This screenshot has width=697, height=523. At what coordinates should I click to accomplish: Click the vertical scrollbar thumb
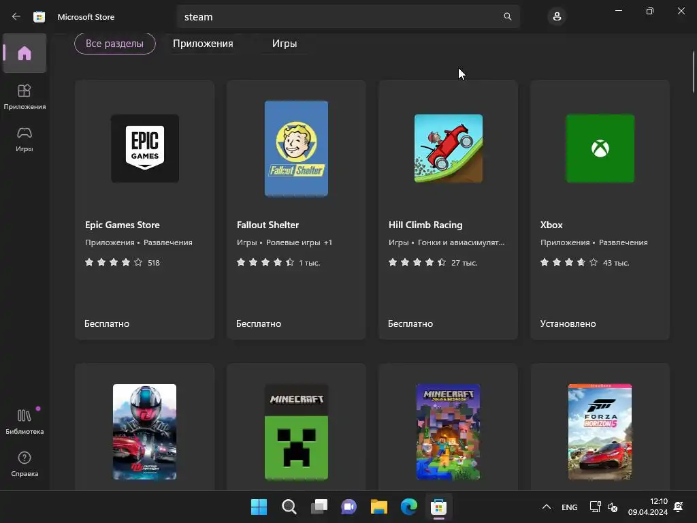pyautogui.click(x=694, y=72)
